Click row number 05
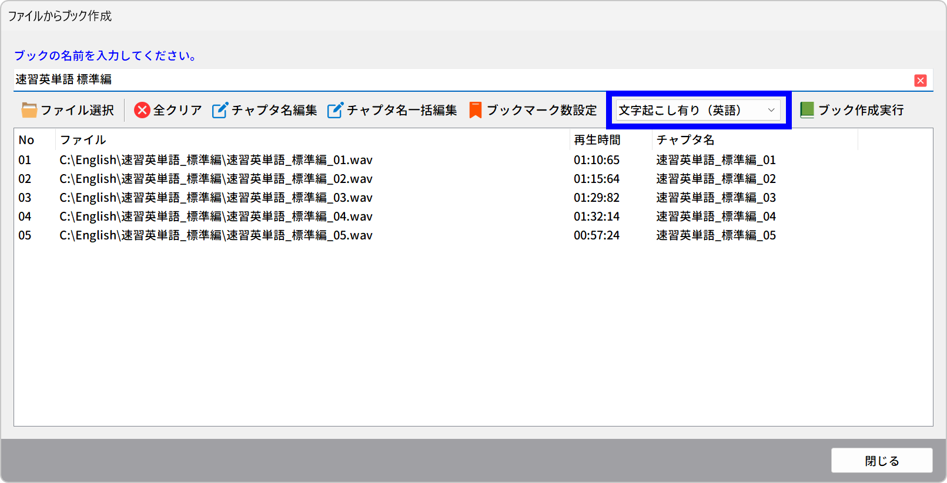947x483 pixels. (x=25, y=235)
